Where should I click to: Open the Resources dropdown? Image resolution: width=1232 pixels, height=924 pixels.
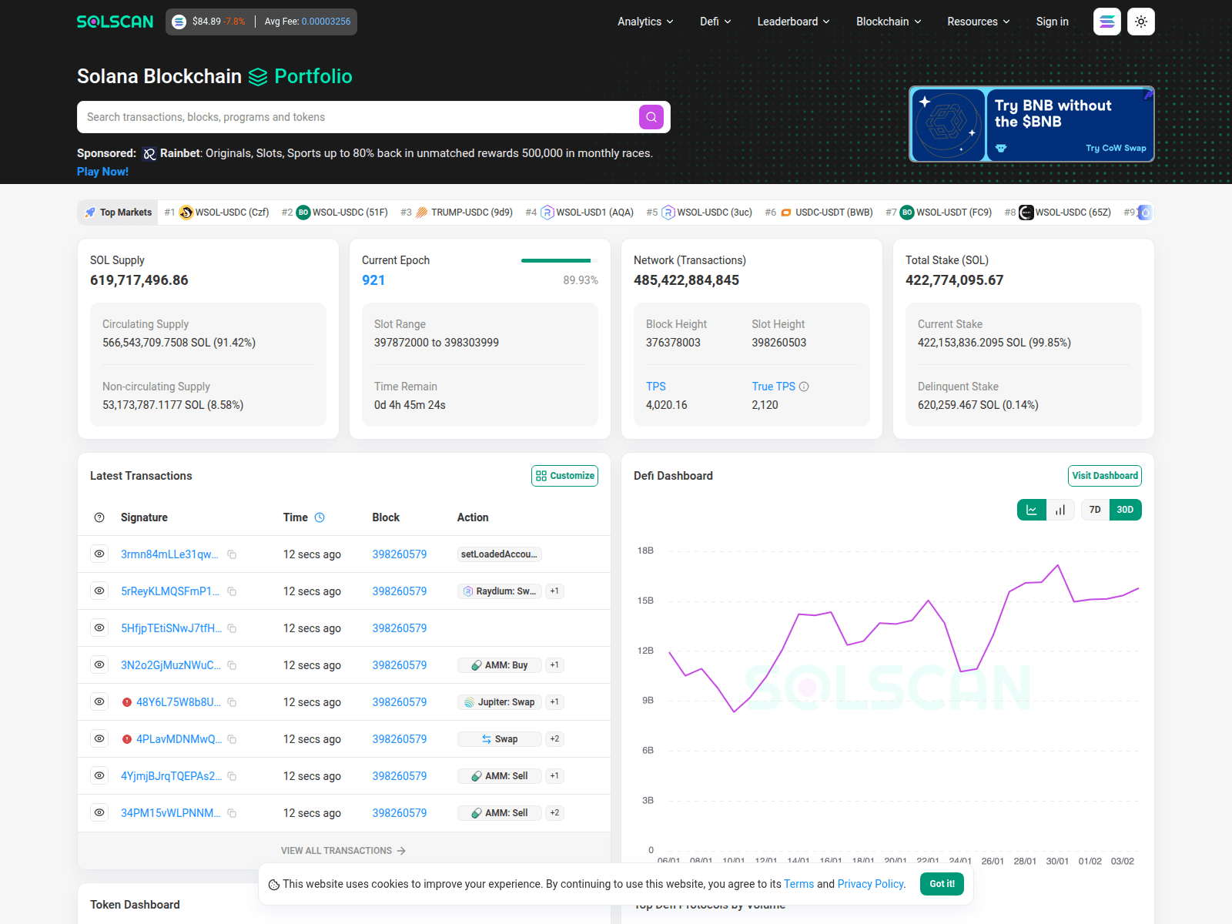[x=978, y=22]
